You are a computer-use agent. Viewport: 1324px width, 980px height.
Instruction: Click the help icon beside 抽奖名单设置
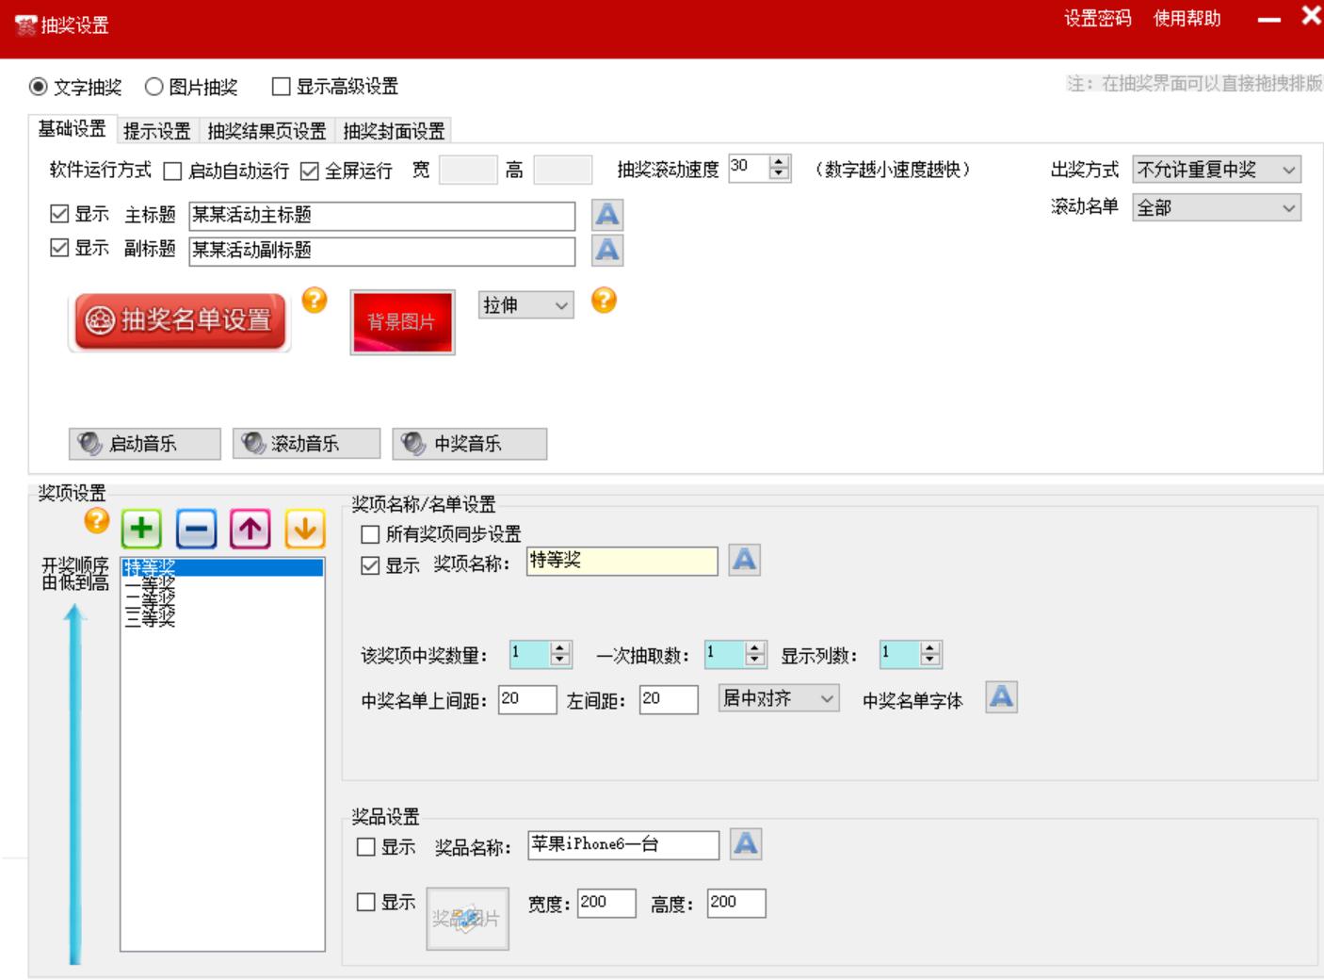[315, 301]
